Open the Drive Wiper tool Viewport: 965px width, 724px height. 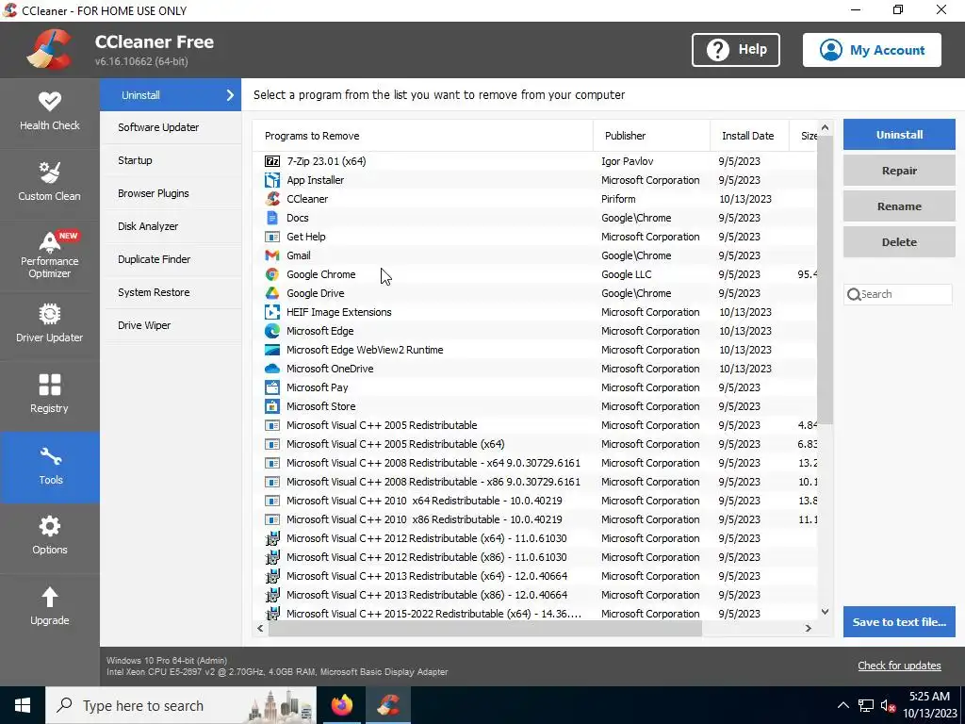click(171, 325)
